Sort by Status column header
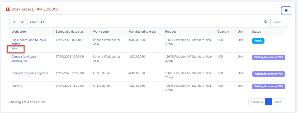Viewport: 298px width, 113px height. (x=256, y=32)
